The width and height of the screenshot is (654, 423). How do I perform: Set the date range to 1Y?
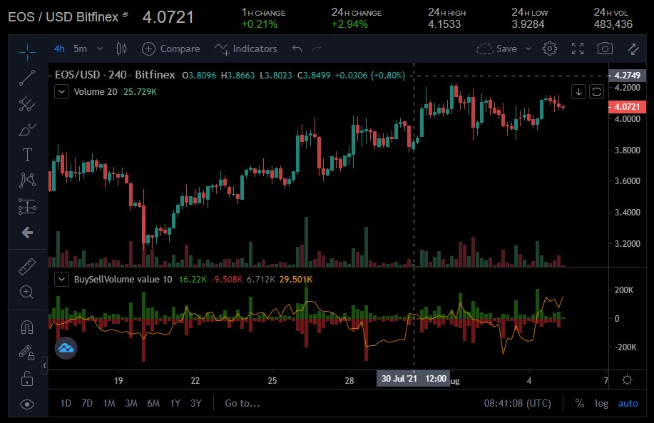[175, 404]
